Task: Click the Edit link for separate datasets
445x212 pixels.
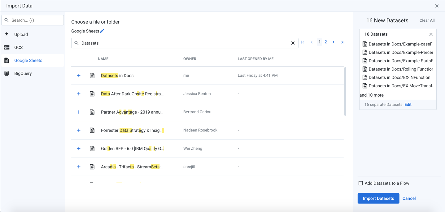Action: point(408,105)
